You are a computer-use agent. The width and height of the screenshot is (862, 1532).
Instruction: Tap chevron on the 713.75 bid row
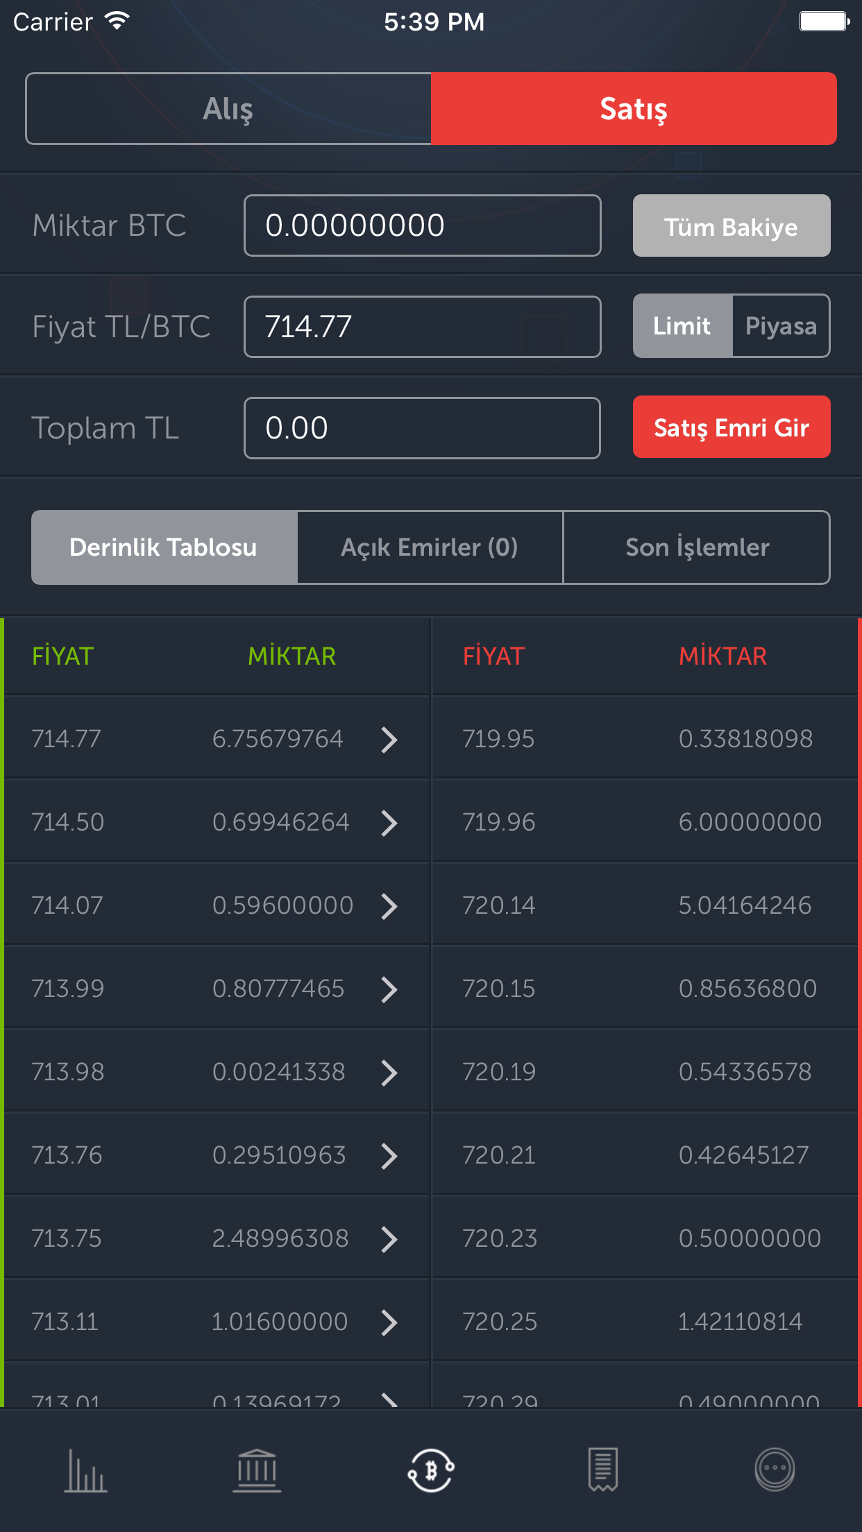[389, 1239]
